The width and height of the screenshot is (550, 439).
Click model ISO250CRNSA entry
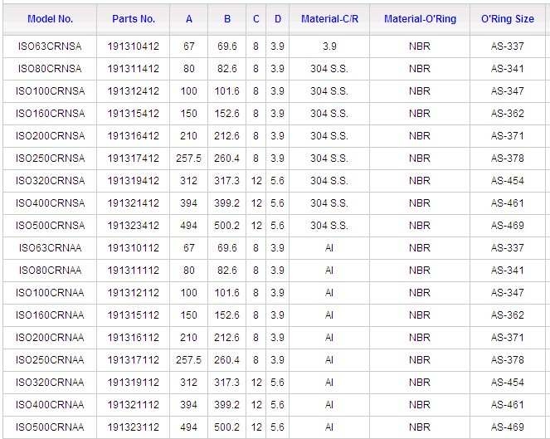pyautogui.click(x=51, y=159)
